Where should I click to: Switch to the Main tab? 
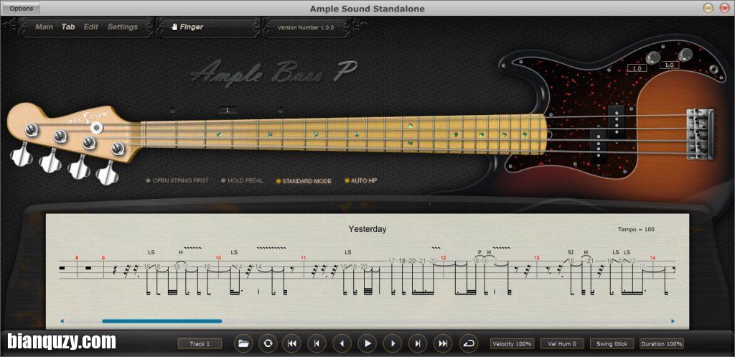click(x=44, y=27)
